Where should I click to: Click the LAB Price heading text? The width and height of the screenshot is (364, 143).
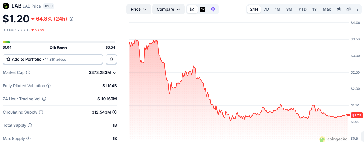[x=32, y=6]
